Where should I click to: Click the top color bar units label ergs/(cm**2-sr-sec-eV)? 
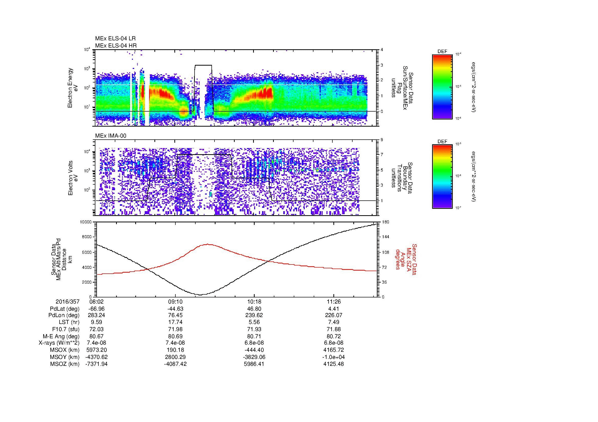[474, 87]
